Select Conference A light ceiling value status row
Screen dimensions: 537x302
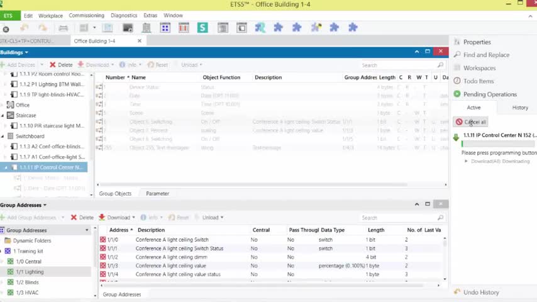click(x=270, y=274)
